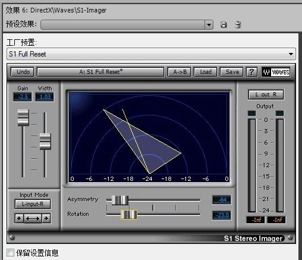Viewport: 302px width, 260px height.
Task: Click the 效果 6: DirectX\Waves\S1-Imager title
Action: (x=56, y=10)
